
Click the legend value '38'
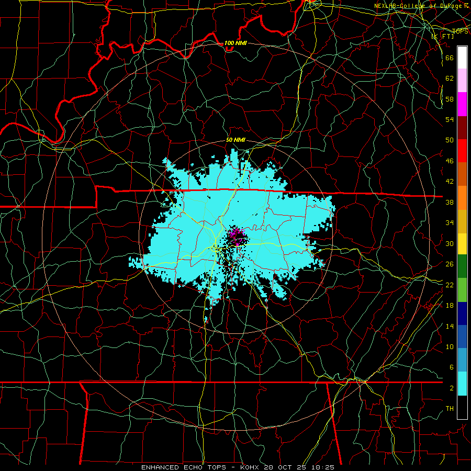coord(450,202)
